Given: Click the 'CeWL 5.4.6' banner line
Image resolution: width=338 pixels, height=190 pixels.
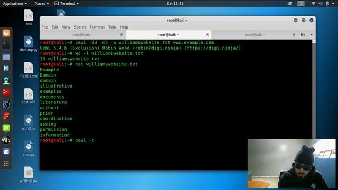Looking at the screenshot, I should coord(140,48).
